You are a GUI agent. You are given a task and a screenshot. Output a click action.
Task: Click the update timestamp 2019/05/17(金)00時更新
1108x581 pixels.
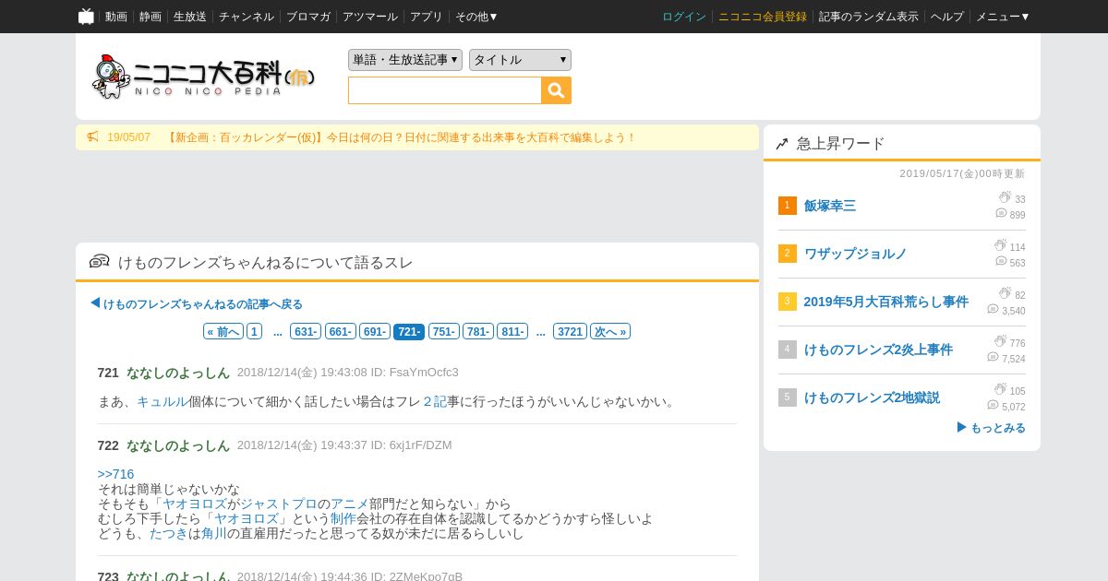click(962, 173)
